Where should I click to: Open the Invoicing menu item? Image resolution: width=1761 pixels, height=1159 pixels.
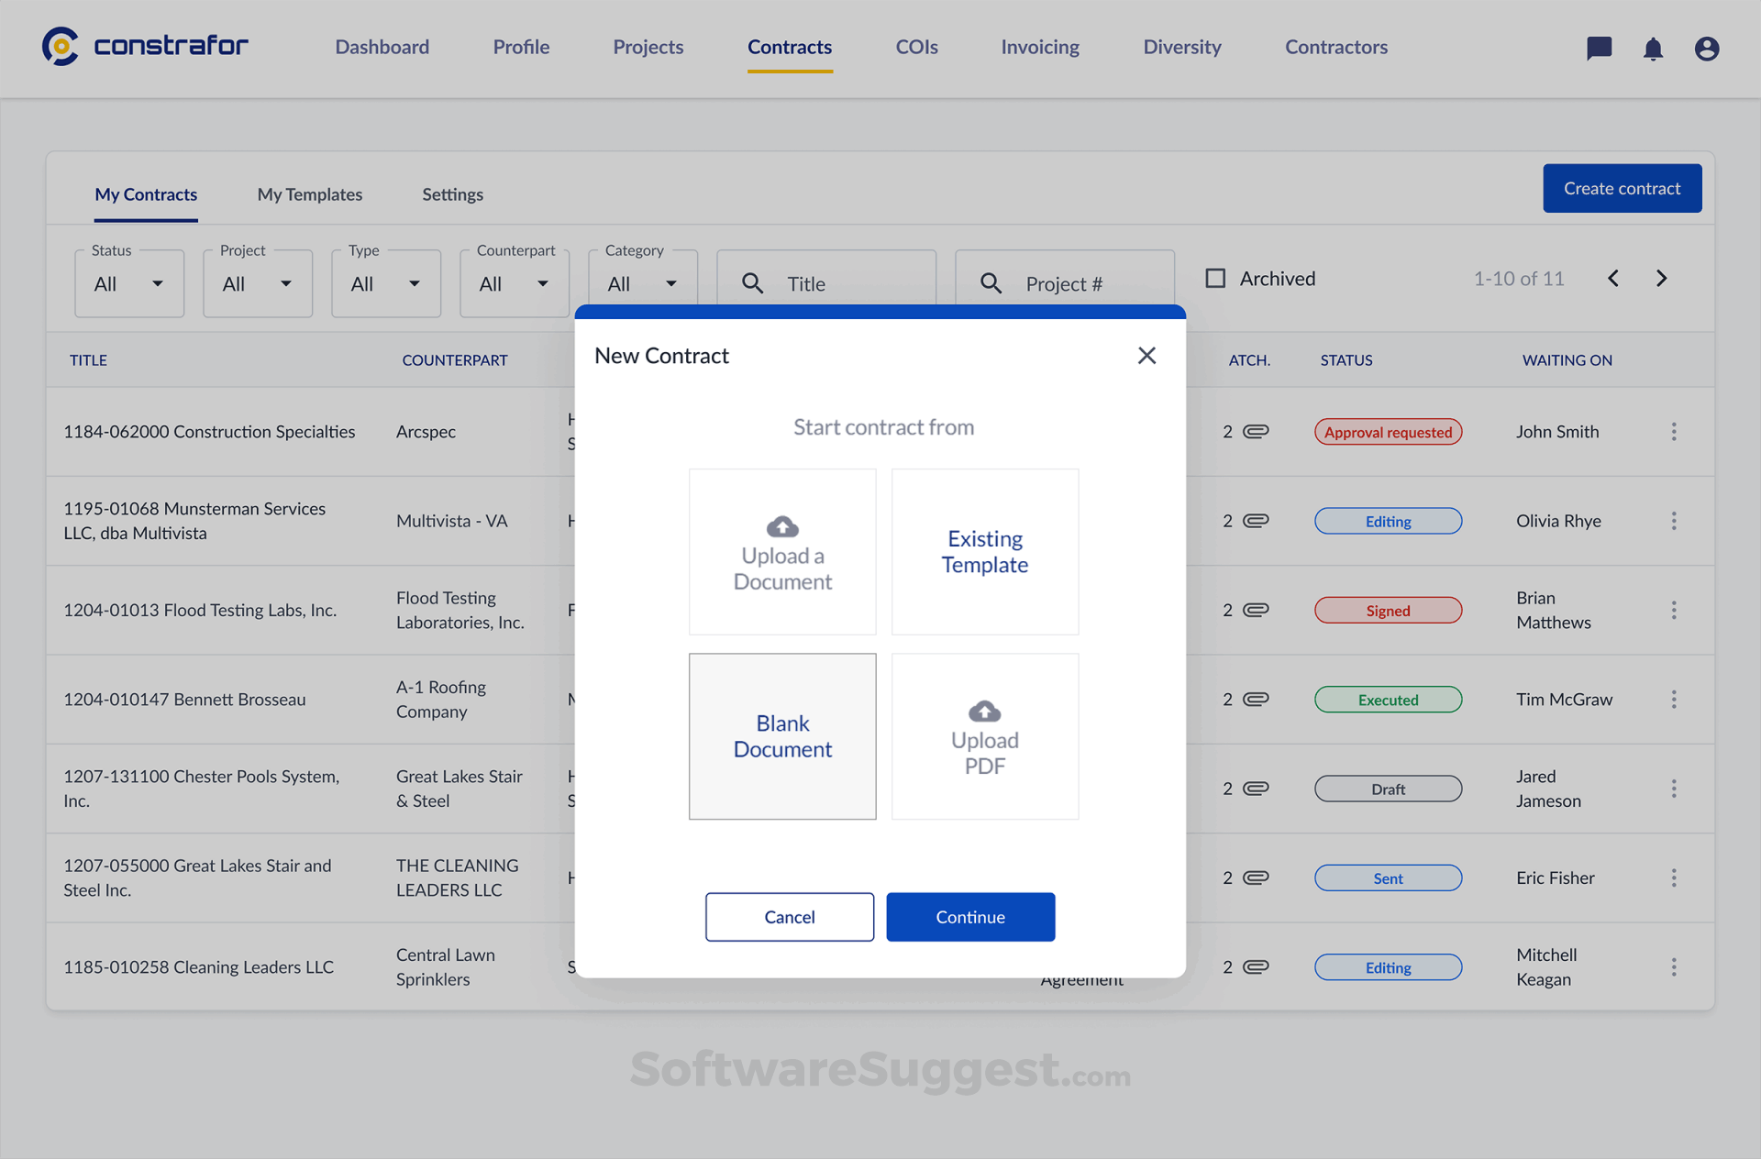(1040, 47)
